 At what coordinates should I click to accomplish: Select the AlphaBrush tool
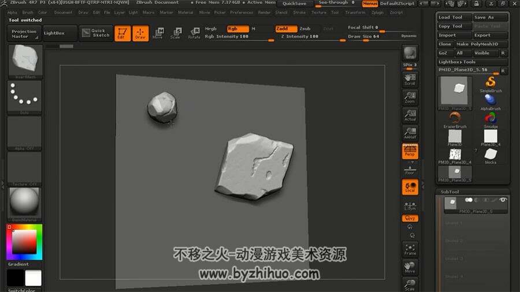tap(491, 102)
